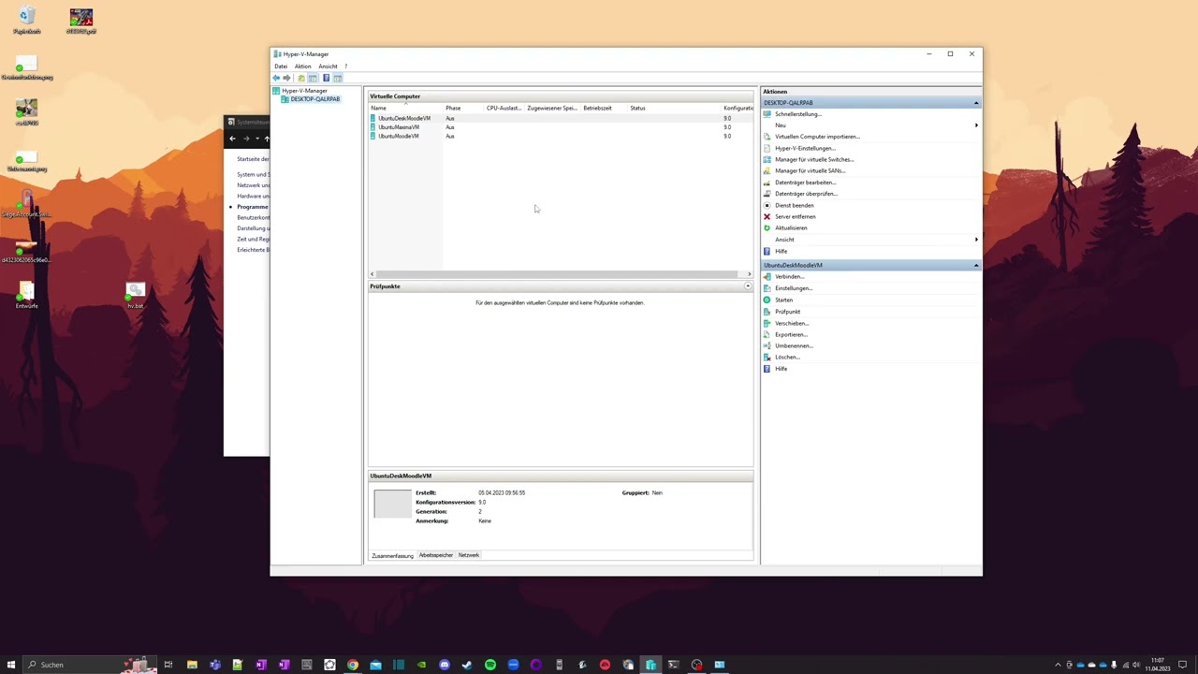Collapse the UbuntuDeskMoodleVM actions section
This screenshot has height=674, width=1198.
point(976,266)
